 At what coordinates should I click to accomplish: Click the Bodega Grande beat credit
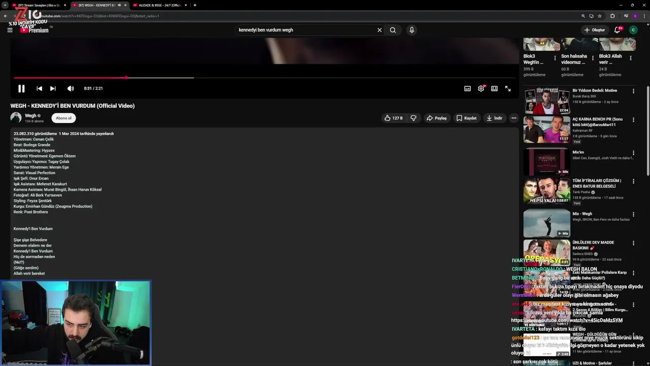coord(31,145)
